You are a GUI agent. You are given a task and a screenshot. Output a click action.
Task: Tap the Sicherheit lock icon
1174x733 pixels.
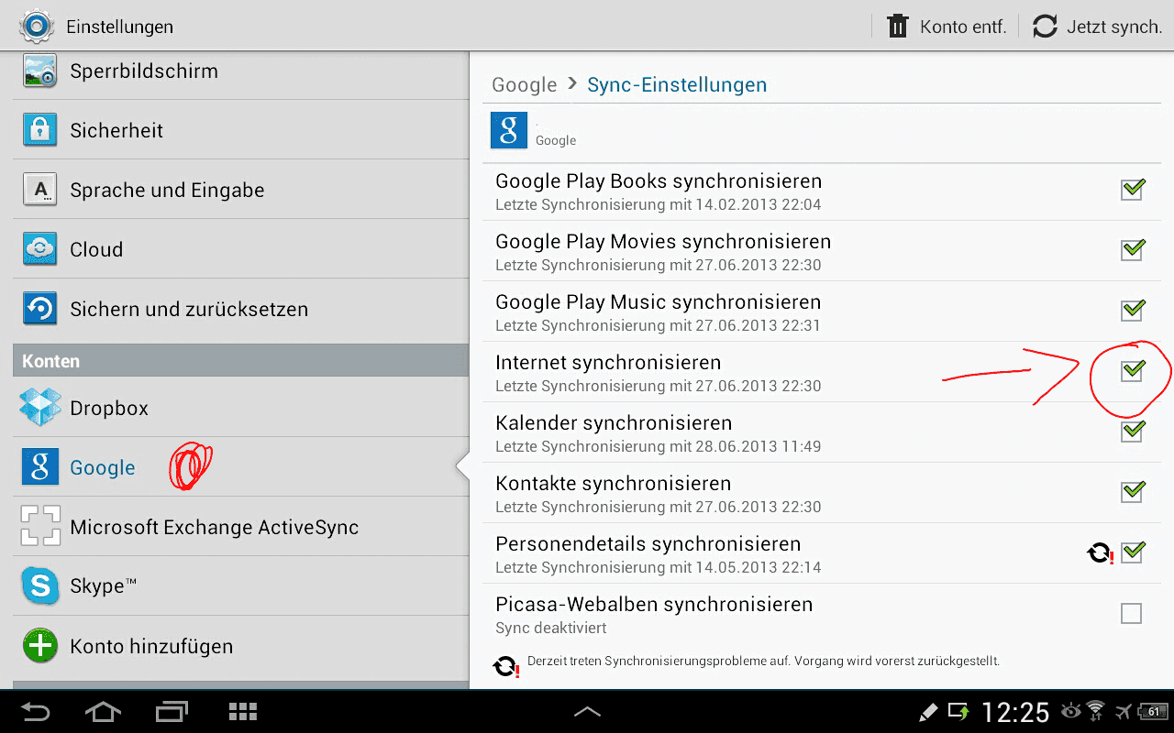click(x=40, y=130)
